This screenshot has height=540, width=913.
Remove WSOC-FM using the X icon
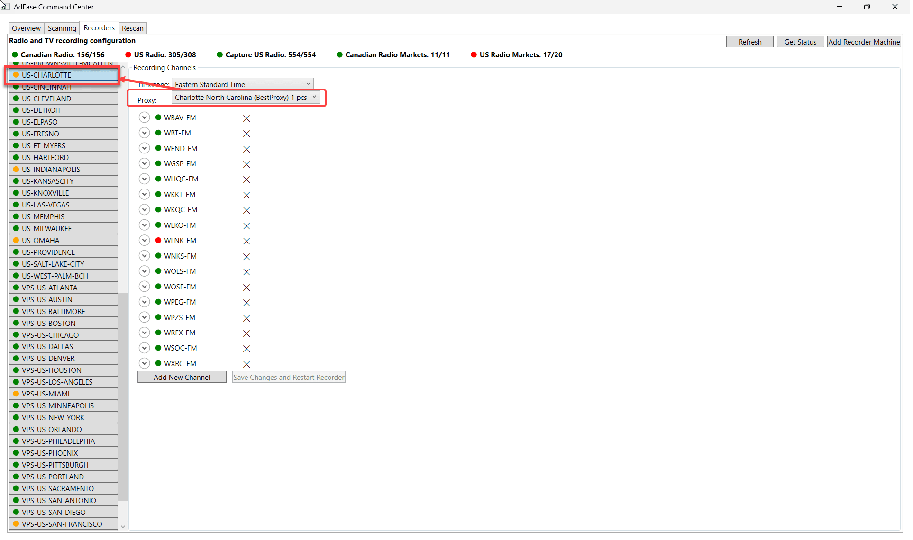247,349
